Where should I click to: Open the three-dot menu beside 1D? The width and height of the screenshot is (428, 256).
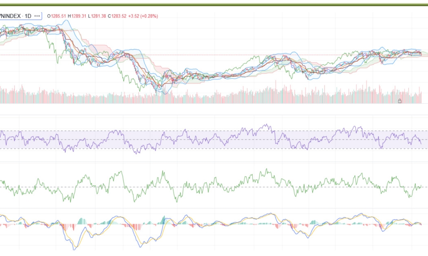pos(37,16)
